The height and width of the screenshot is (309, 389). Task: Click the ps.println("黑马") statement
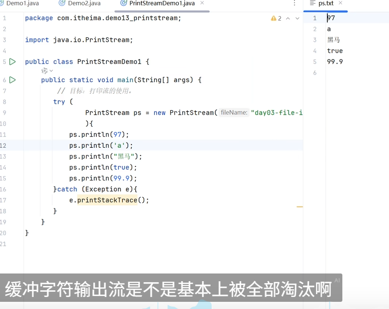[105, 156]
